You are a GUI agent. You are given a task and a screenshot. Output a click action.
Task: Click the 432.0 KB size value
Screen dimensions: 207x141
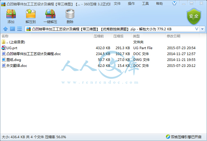click(x=103, y=48)
